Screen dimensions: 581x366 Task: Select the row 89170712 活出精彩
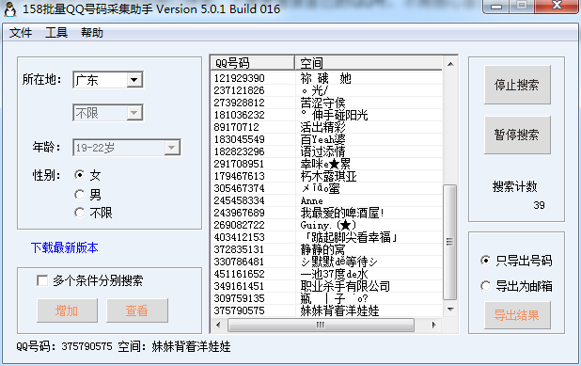(327, 127)
